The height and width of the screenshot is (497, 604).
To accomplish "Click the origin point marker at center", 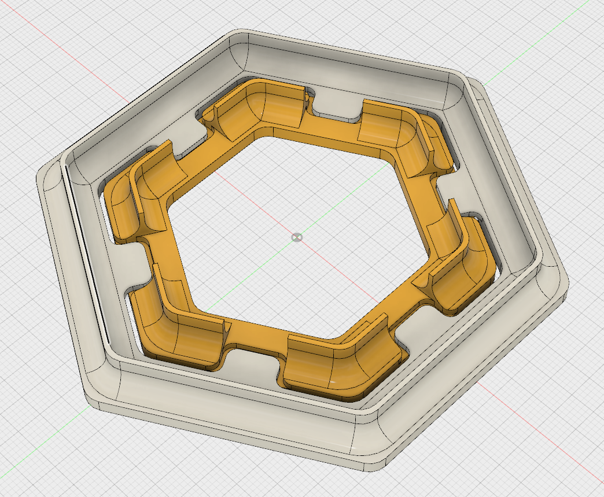I will 296,238.
